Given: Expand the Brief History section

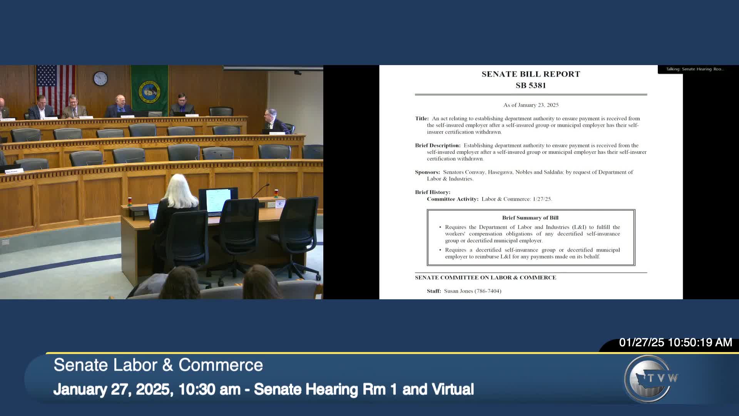Looking at the screenshot, I should [432, 192].
